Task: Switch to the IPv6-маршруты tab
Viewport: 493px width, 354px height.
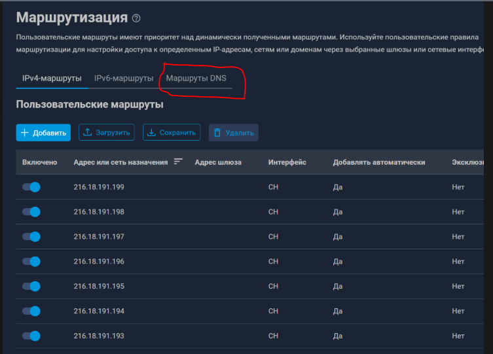Action: click(124, 79)
